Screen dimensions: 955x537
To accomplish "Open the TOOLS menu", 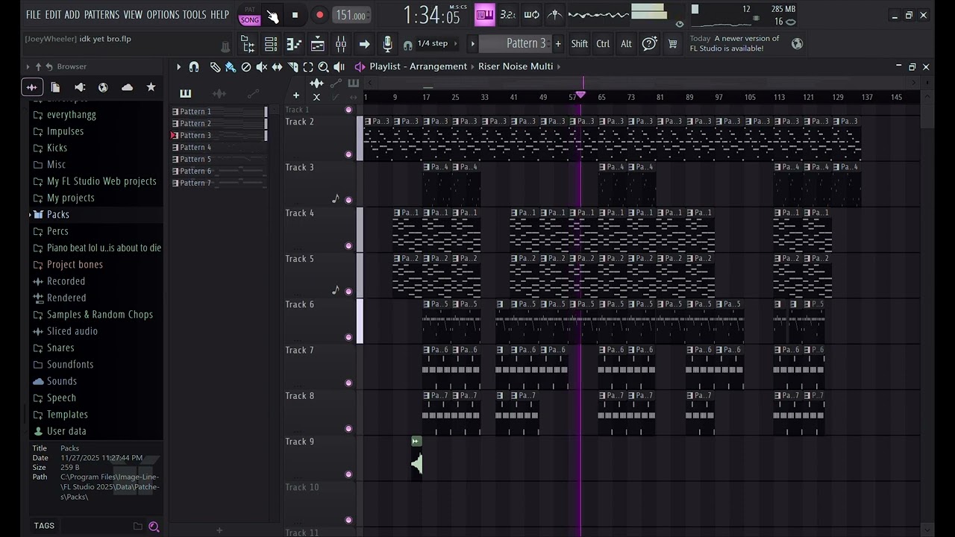I will (x=194, y=15).
